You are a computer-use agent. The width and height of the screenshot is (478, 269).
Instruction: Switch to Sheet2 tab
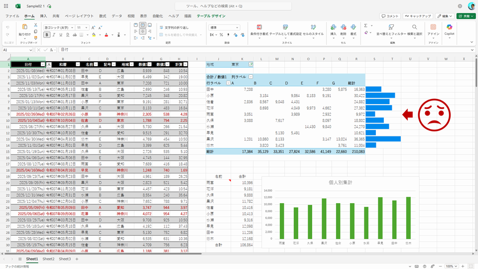click(48, 259)
